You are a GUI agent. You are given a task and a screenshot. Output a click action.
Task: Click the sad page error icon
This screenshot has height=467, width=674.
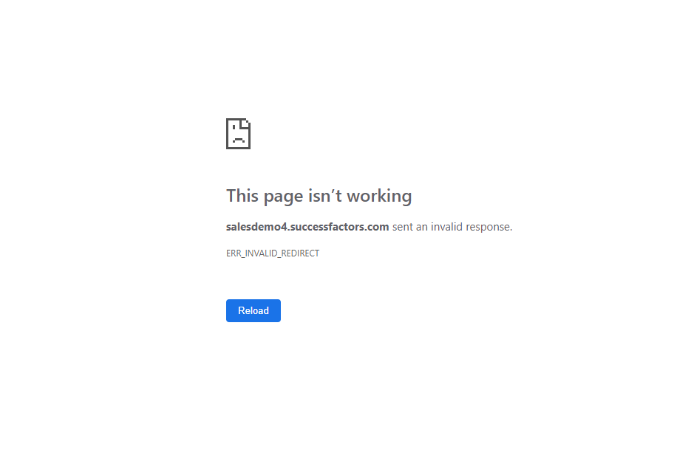(238, 134)
